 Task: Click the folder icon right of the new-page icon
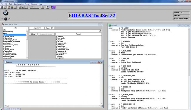point(12,7)
